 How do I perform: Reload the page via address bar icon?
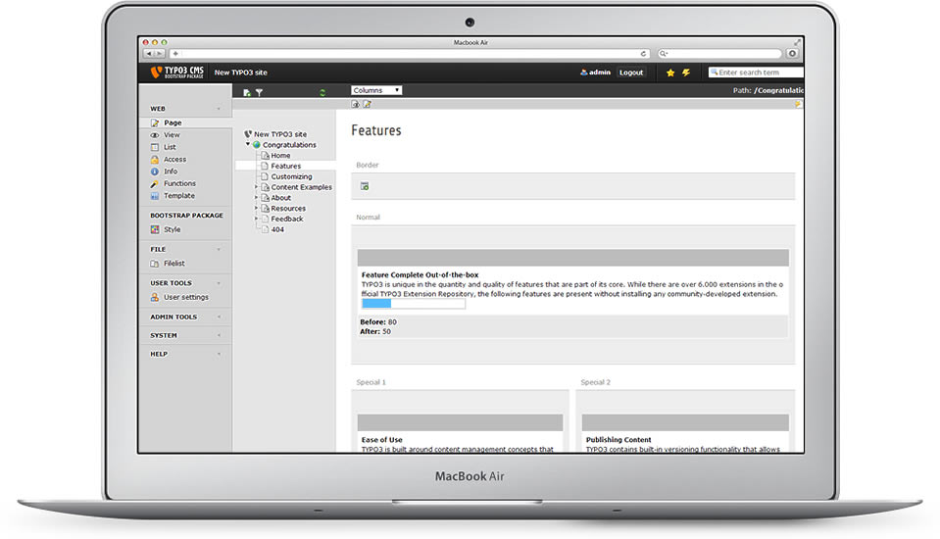[643, 53]
